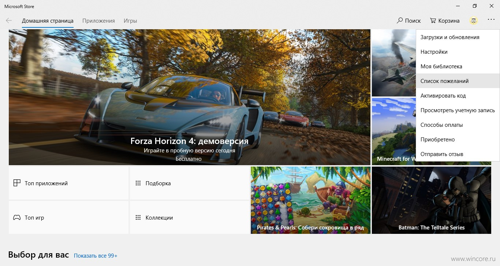
Task: Click Отправить отзыв menu item
Action: tap(458, 154)
